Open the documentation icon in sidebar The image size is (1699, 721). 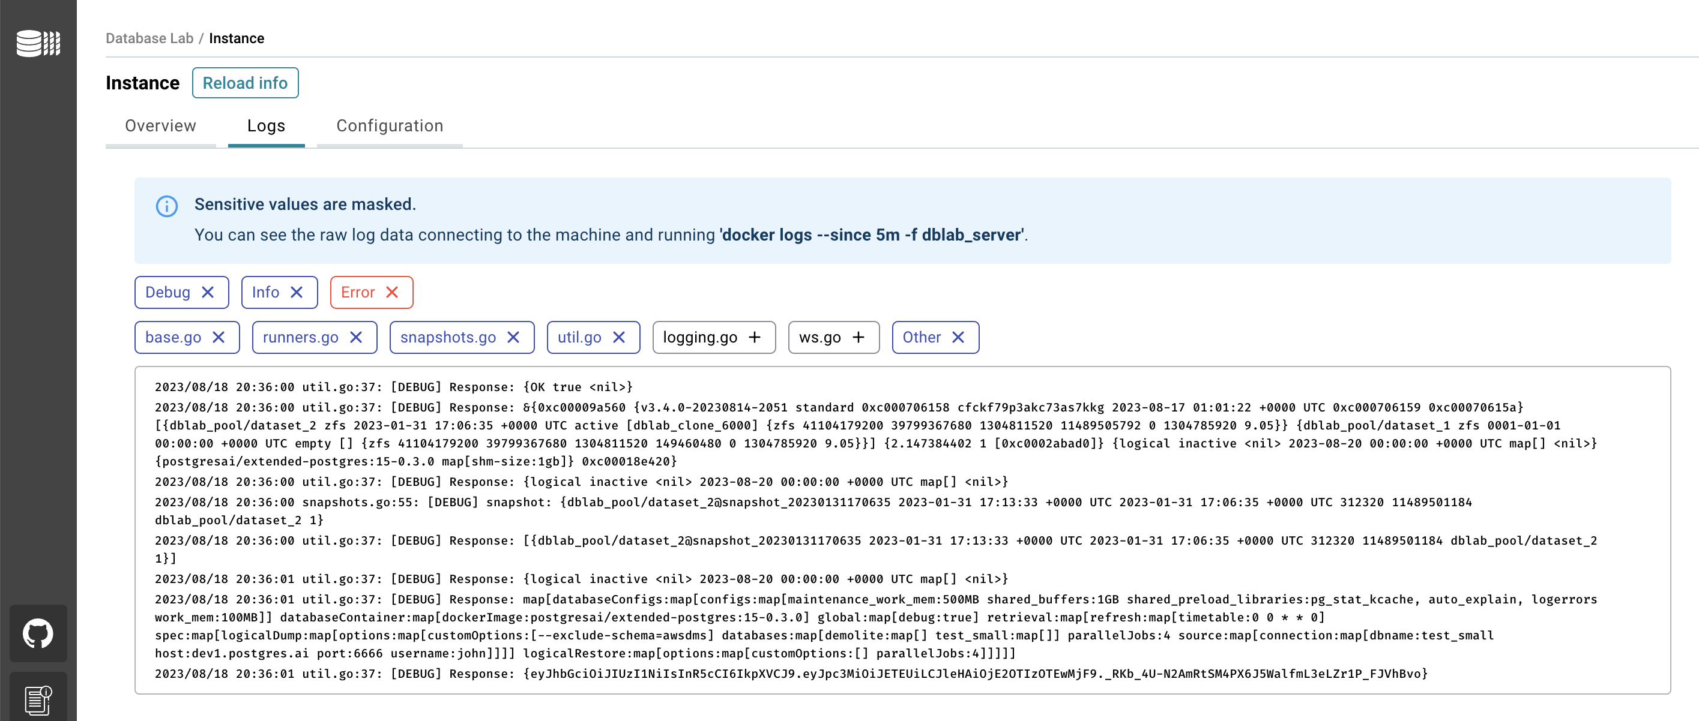(38, 699)
